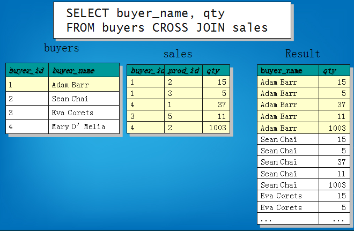Viewport: 354px width, 231px height.
Task: Click the Sean Chai cell in buyers table
Action: click(83, 99)
